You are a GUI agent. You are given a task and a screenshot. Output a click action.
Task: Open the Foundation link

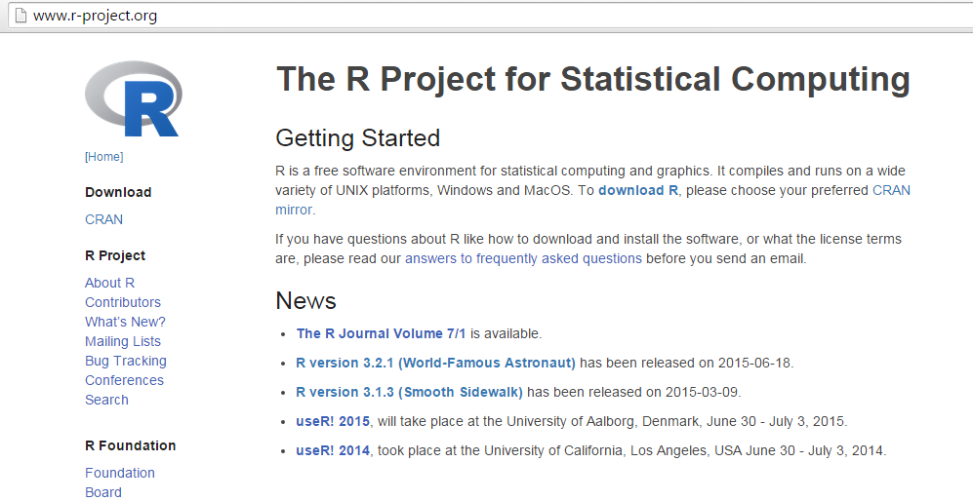tap(120, 473)
